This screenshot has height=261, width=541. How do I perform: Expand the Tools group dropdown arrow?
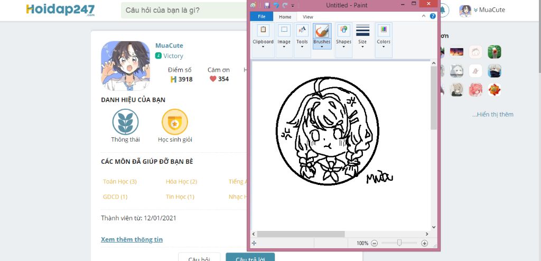tap(302, 46)
